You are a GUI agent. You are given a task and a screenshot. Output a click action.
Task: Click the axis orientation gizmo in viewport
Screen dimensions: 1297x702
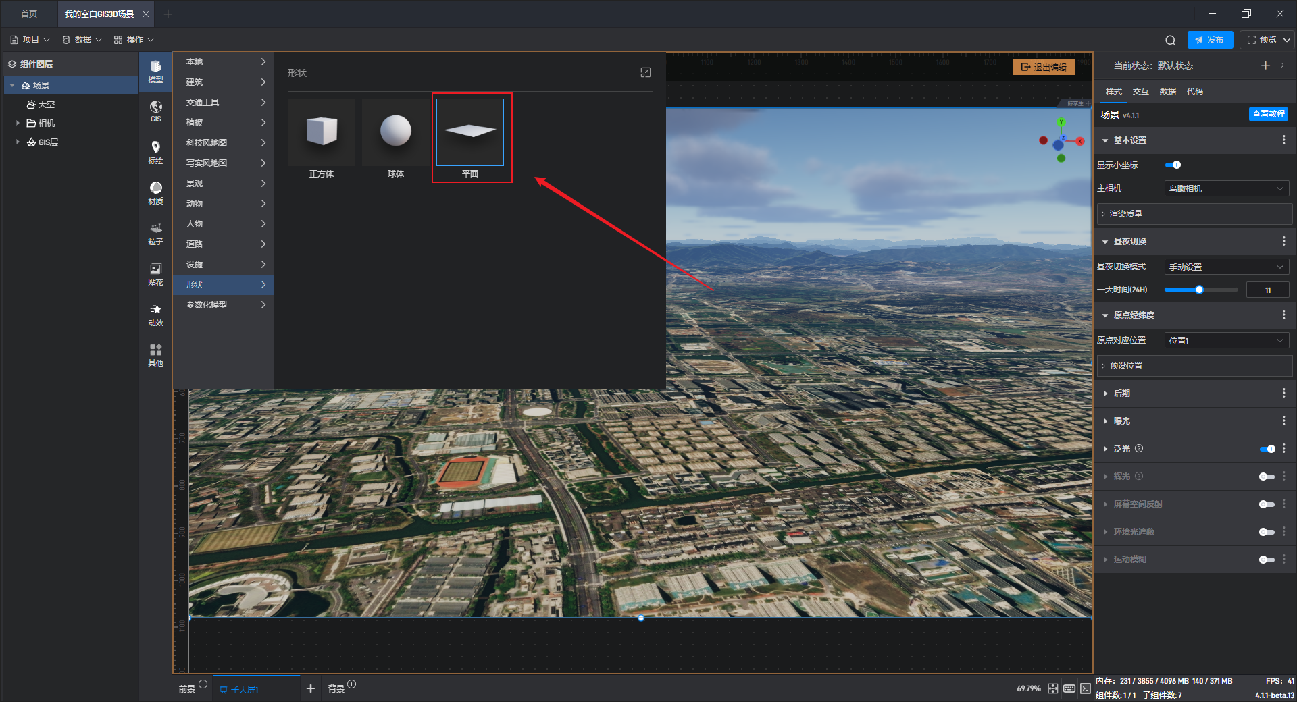pos(1061,140)
